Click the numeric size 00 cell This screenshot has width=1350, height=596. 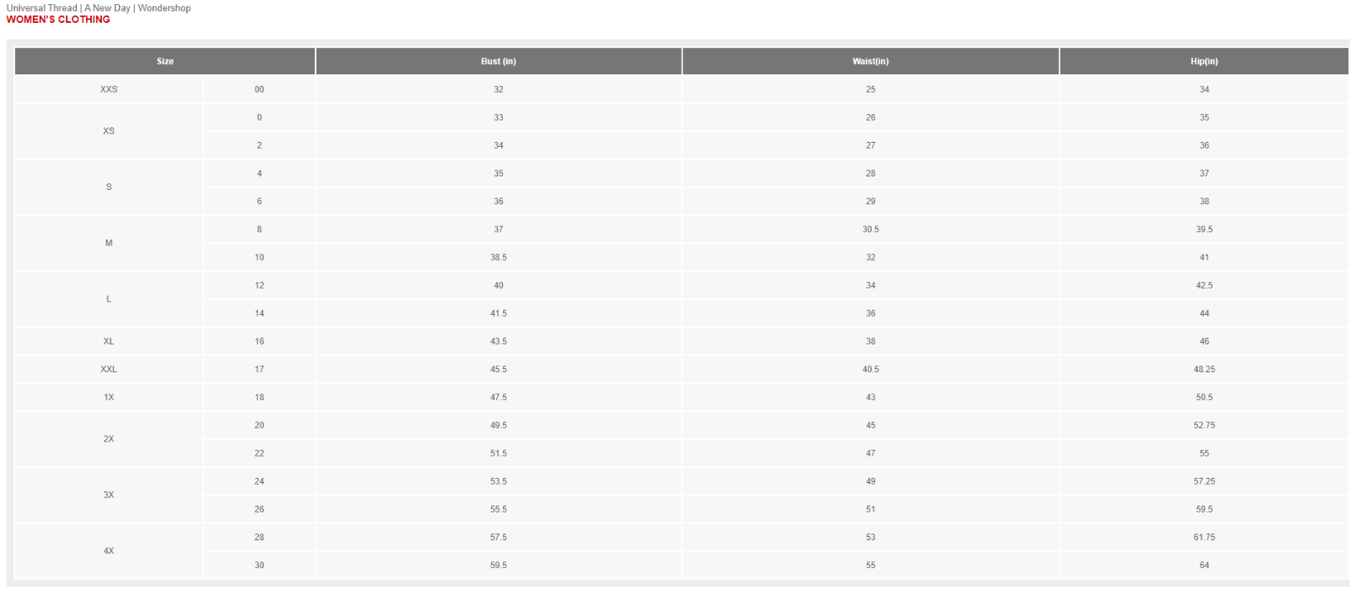259,89
